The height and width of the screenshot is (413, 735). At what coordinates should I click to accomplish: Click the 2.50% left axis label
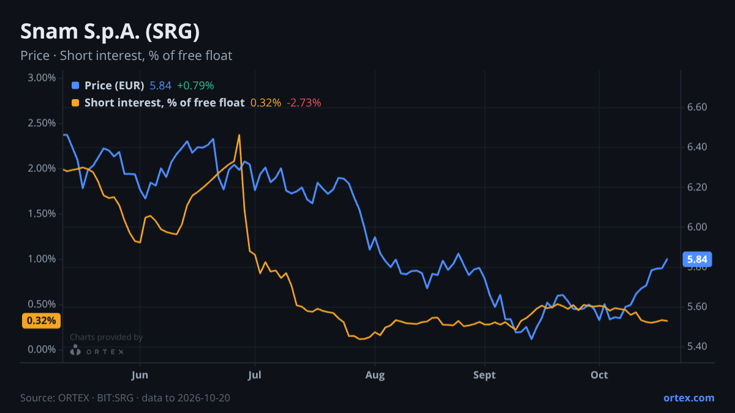[42, 123]
